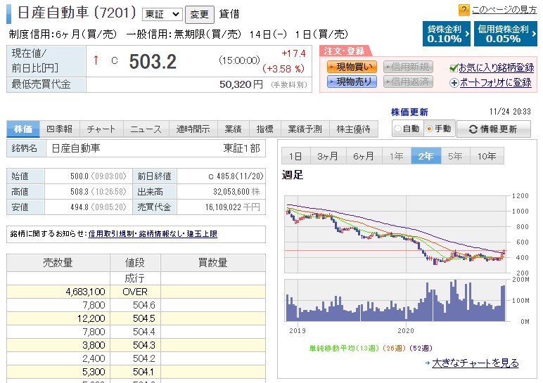543x383 pixels.
Task: Open 大きなチャートを見る link
Action: point(475,363)
